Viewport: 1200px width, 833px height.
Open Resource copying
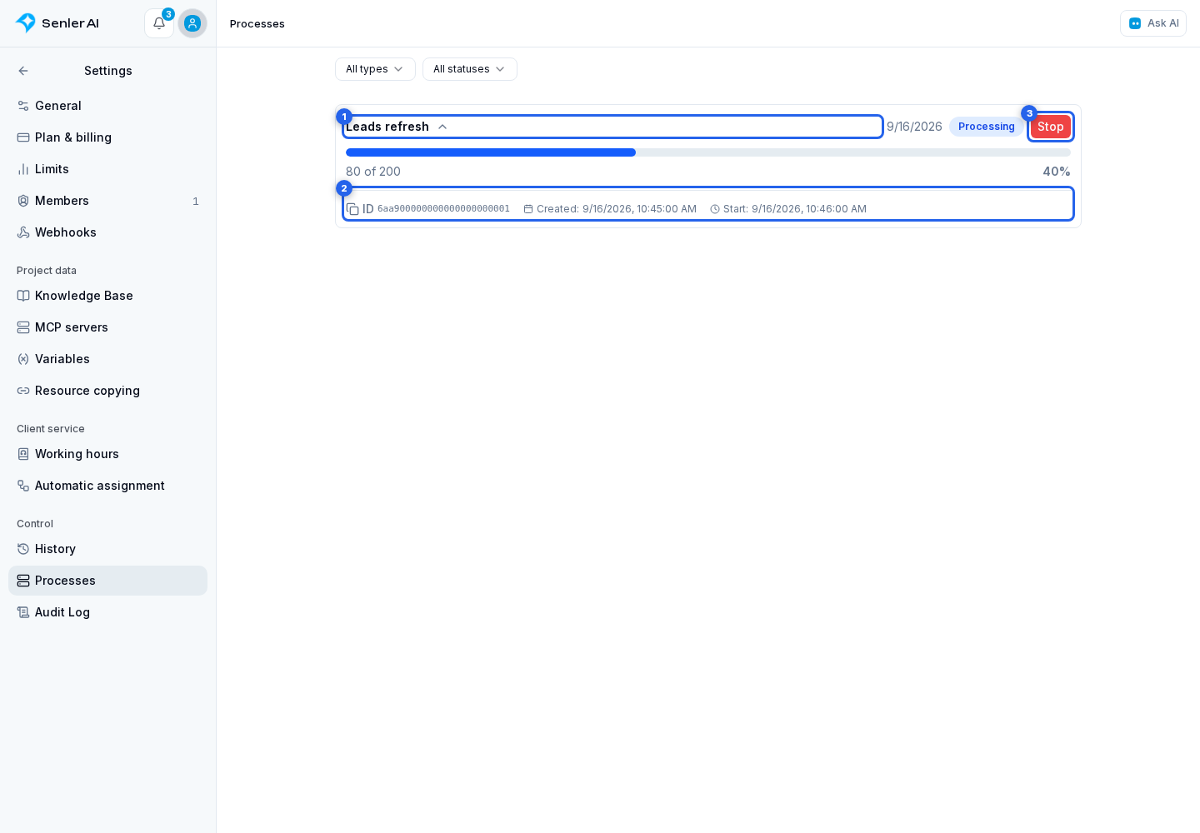click(x=107, y=391)
